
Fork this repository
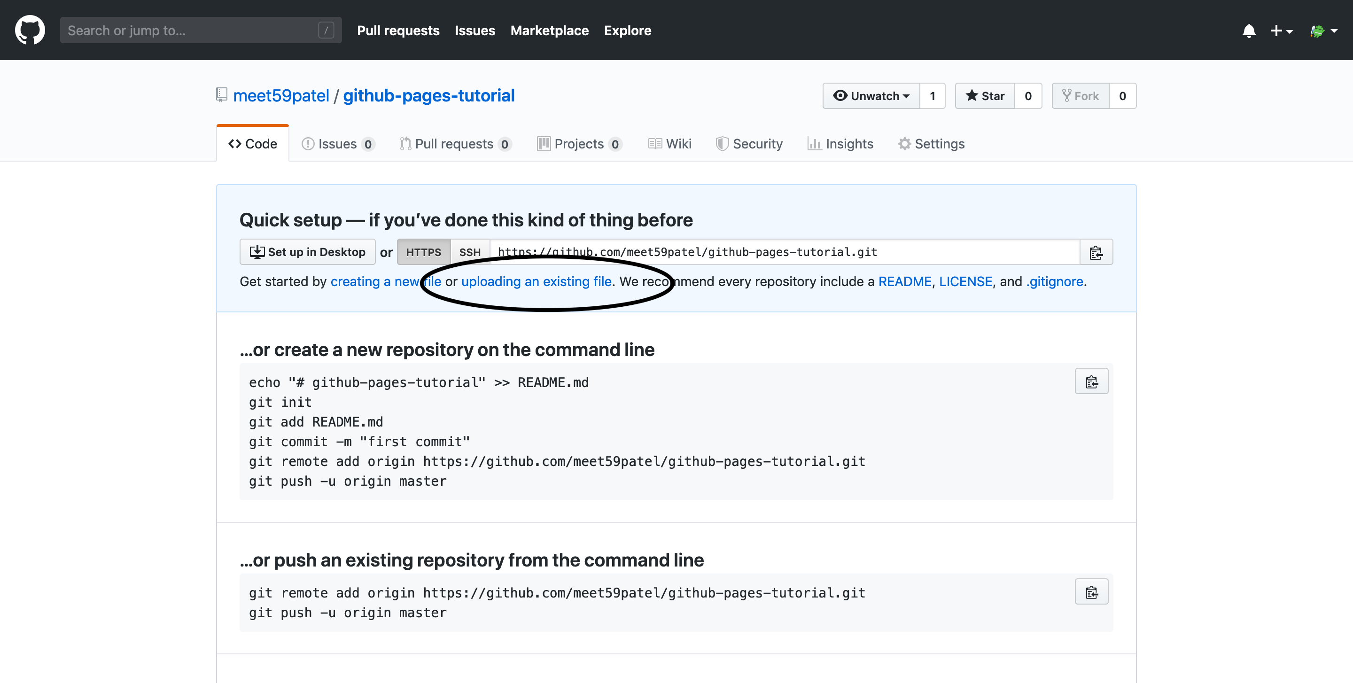pyautogui.click(x=1081, y=95)
